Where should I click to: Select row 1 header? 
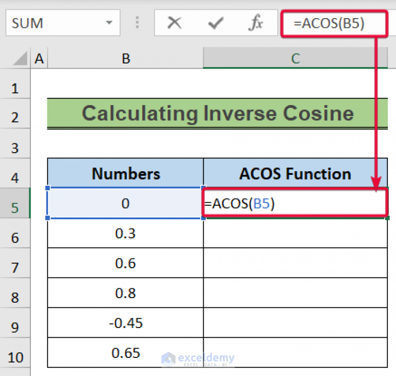15,84
